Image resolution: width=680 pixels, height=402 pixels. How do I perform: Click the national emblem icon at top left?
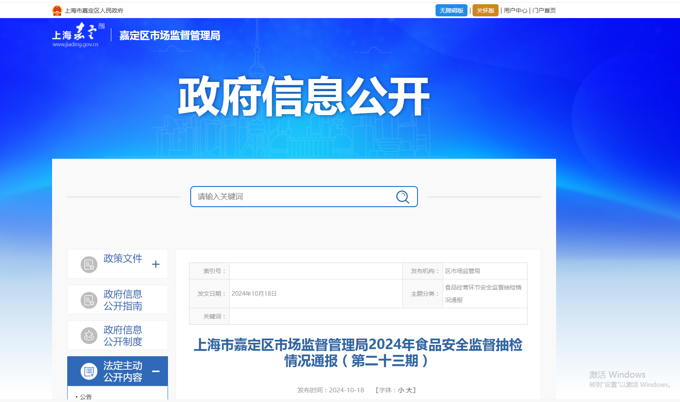tap(57, 11)
